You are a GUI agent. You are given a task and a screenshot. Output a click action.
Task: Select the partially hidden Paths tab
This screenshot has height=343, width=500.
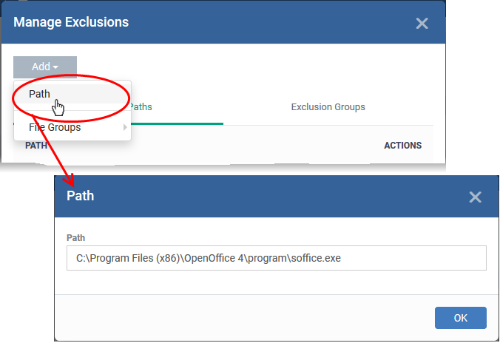pyautogui.click(x=141, y=106)
